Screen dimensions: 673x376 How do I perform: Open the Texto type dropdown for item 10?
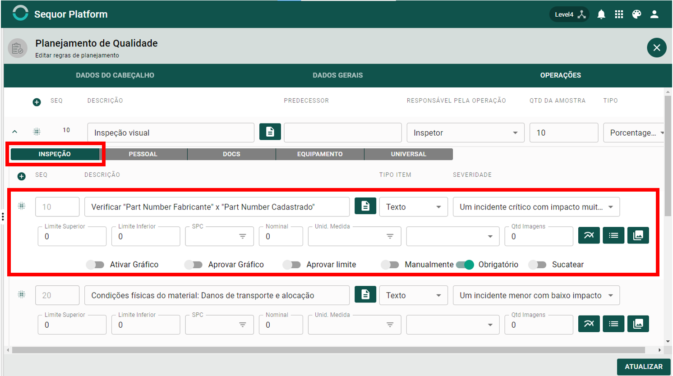[x=414, y=207]
